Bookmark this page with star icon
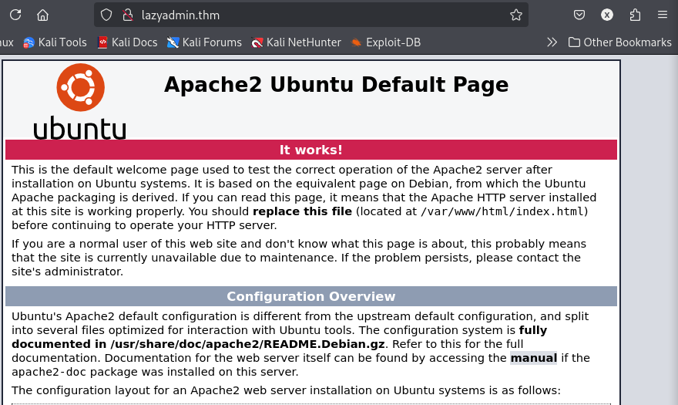678x405 pixels. pyautogui.click(x=516, y=15)
